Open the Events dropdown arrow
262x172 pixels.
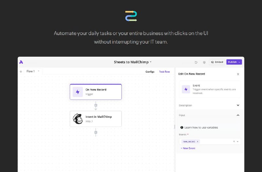(238, 142)
